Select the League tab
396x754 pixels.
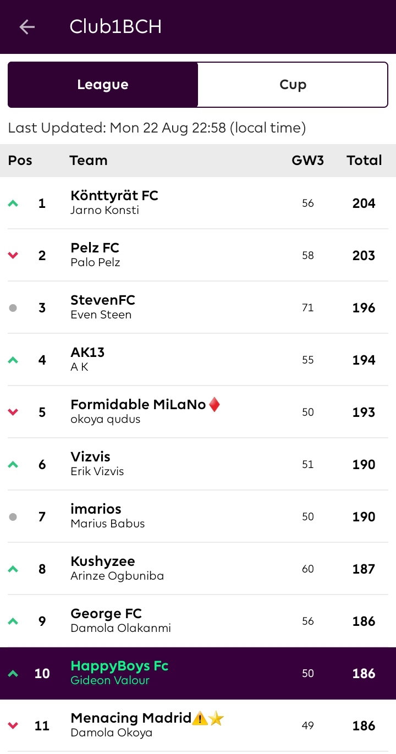point(103,85)
